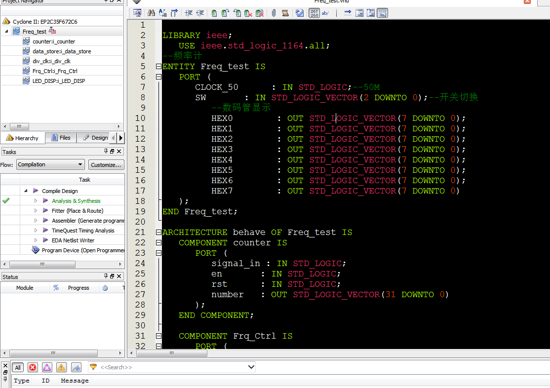The width and height of the screenshot is (550, 388).
Task: Open Program Device programmer icon
Action: point(36,250)
